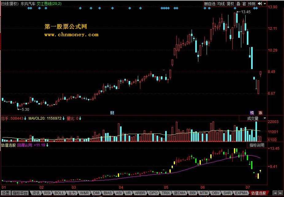284x197 pixels.
Task: Click the 总手 value 508443
Action: [x=17, y=118]
